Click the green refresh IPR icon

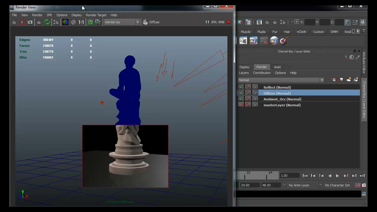point(47,22)
